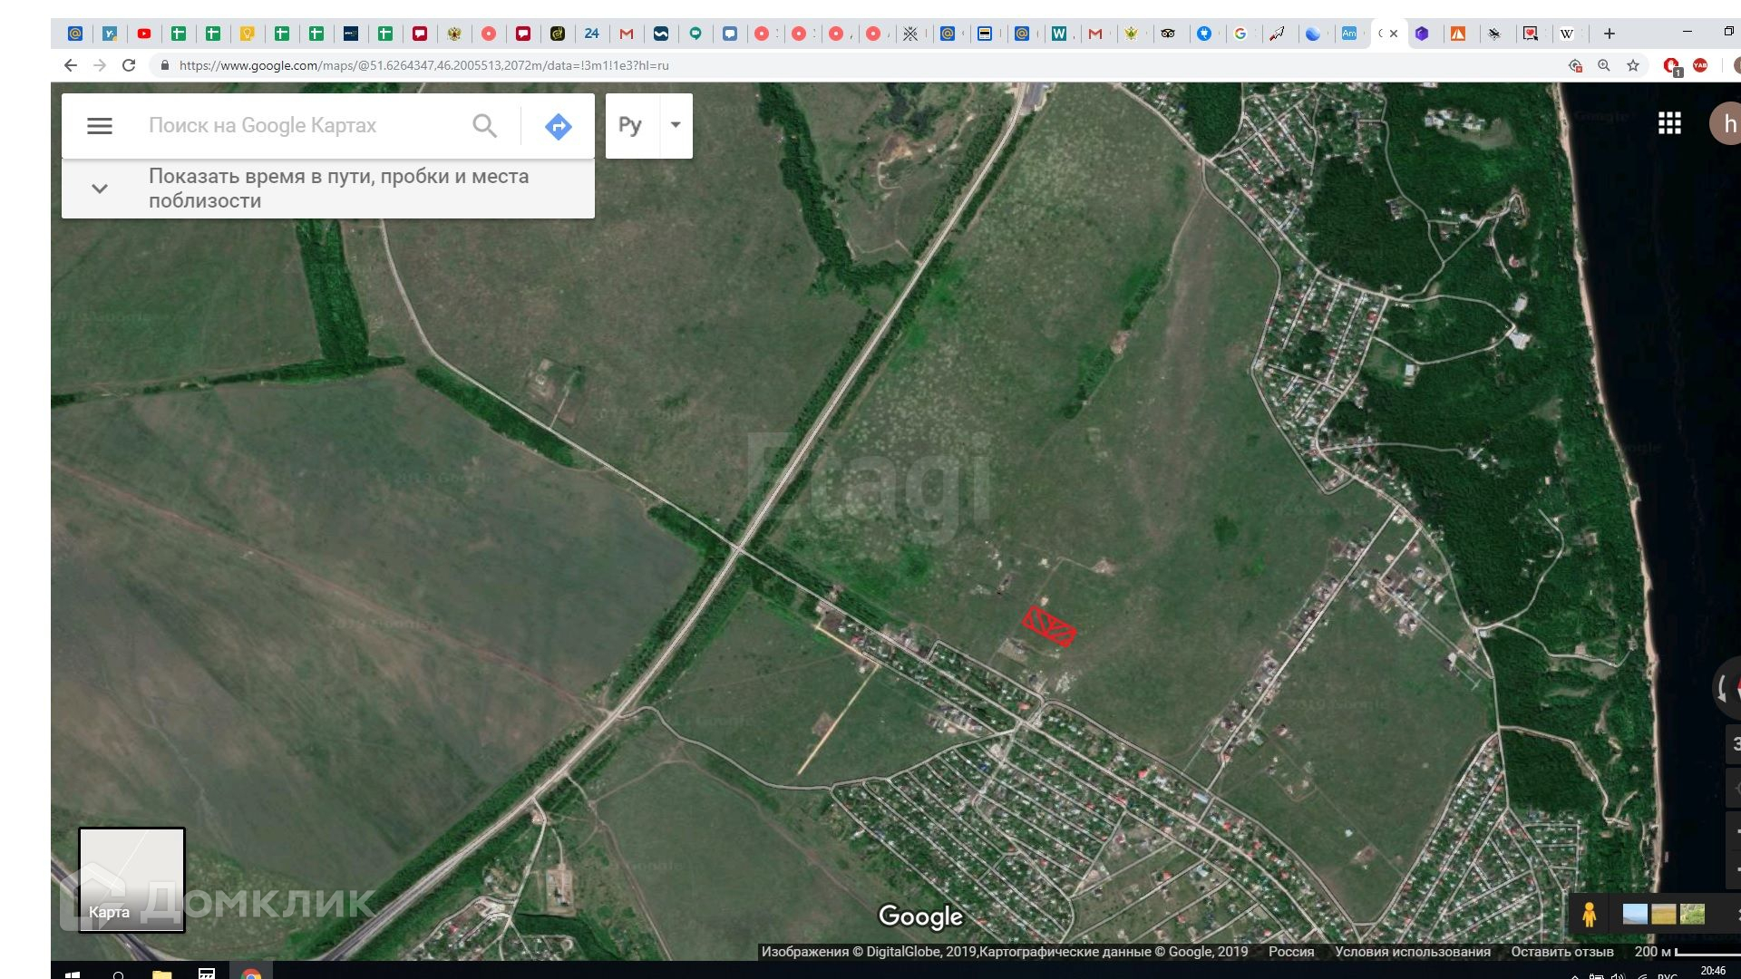The height and width of the screenshot is (979, 1741).
Task: Click Оставить отзыв link
Action: [1561, 952]
